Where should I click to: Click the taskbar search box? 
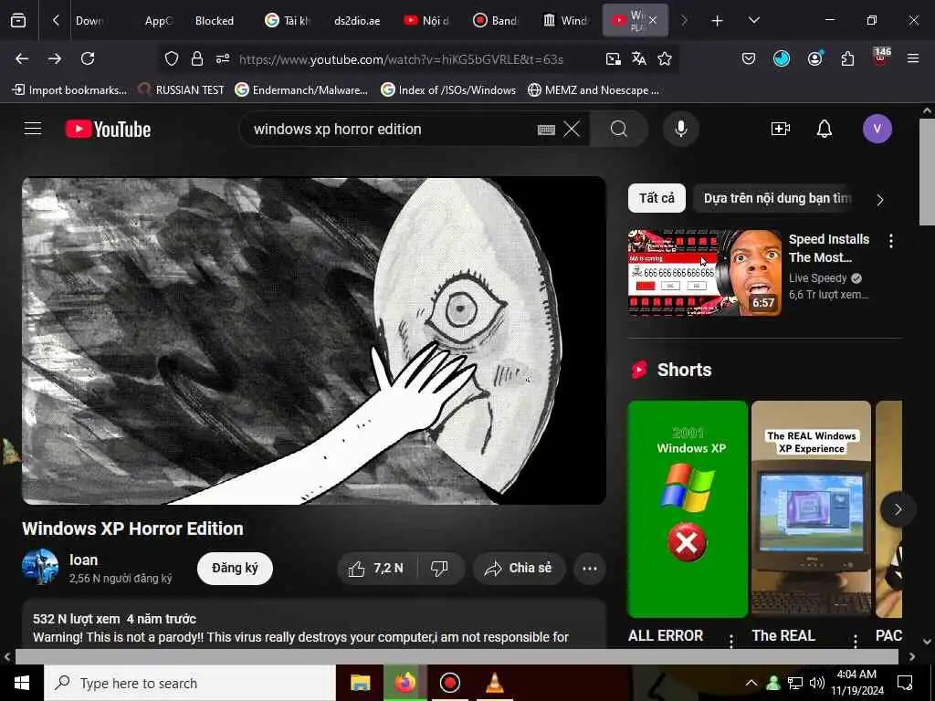coord(190,683)
